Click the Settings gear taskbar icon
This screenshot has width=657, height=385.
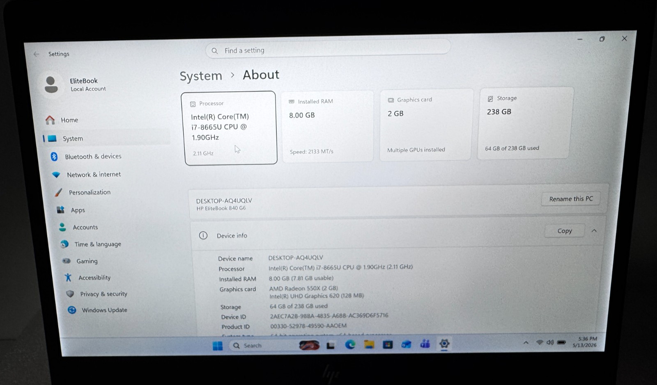point(444,344)
